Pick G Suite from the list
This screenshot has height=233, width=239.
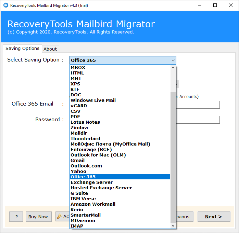120,193
